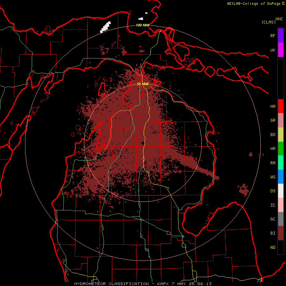Image resolution: width=286 pixels, height=286 pixels.
Task: Click the HR green legend swatch
Action: pyautogui.click(x=281, y=149)
